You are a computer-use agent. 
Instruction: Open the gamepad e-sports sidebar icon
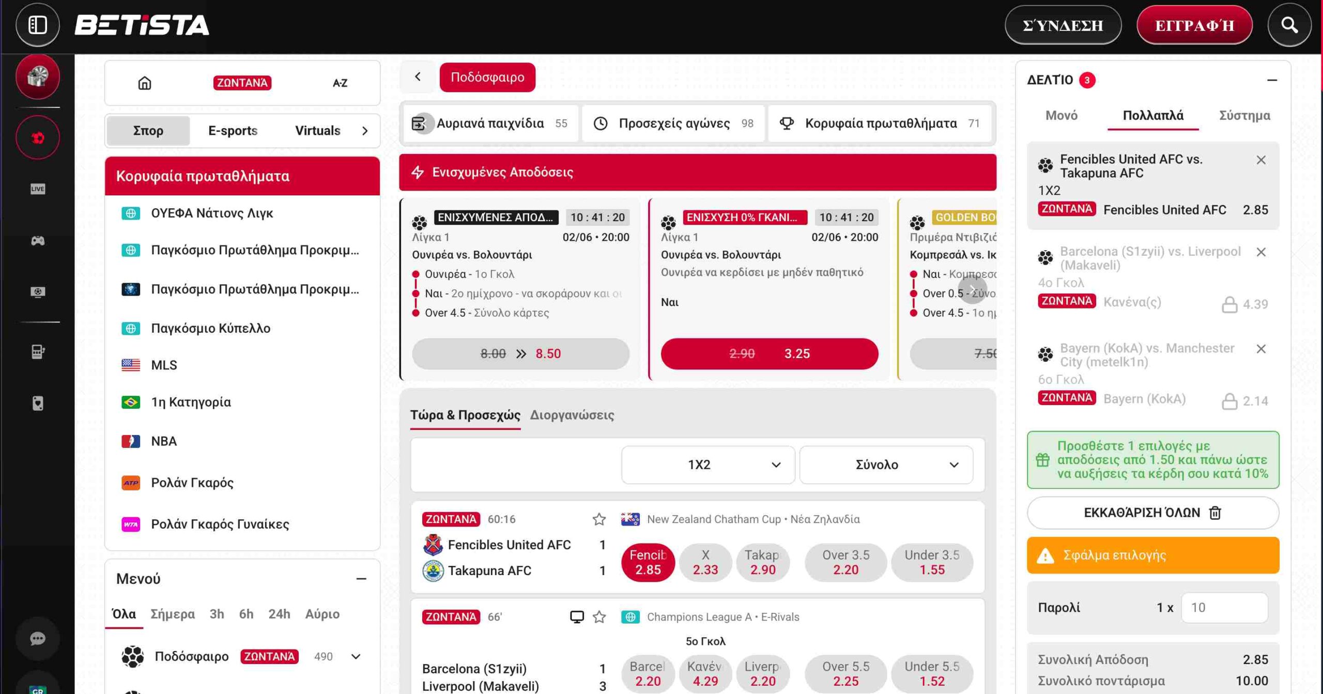[38, 240]
